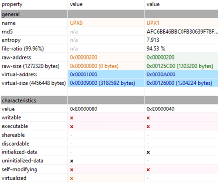Click the "uninitialized-data" property label

click(23, 161)
